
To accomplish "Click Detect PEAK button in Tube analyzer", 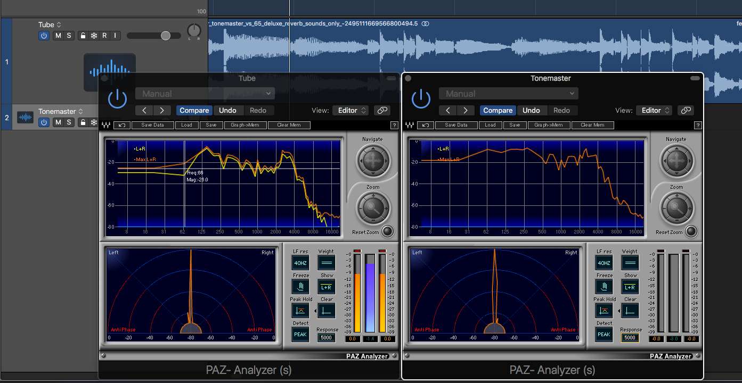I will pyautogui.click(x=300, y=334).
